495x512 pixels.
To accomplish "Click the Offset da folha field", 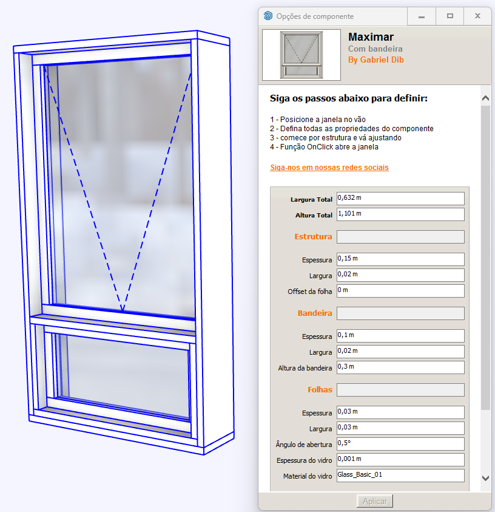I will pyautogui.click(x=400, y=291).
